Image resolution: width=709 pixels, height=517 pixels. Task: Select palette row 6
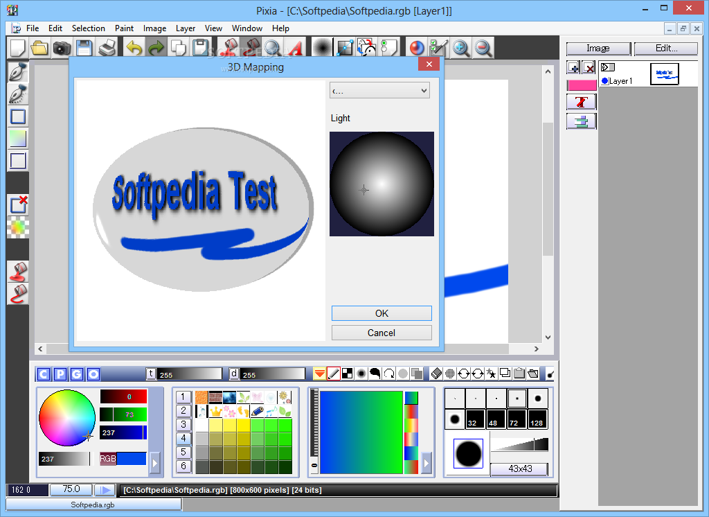click(x=183, y=466)
